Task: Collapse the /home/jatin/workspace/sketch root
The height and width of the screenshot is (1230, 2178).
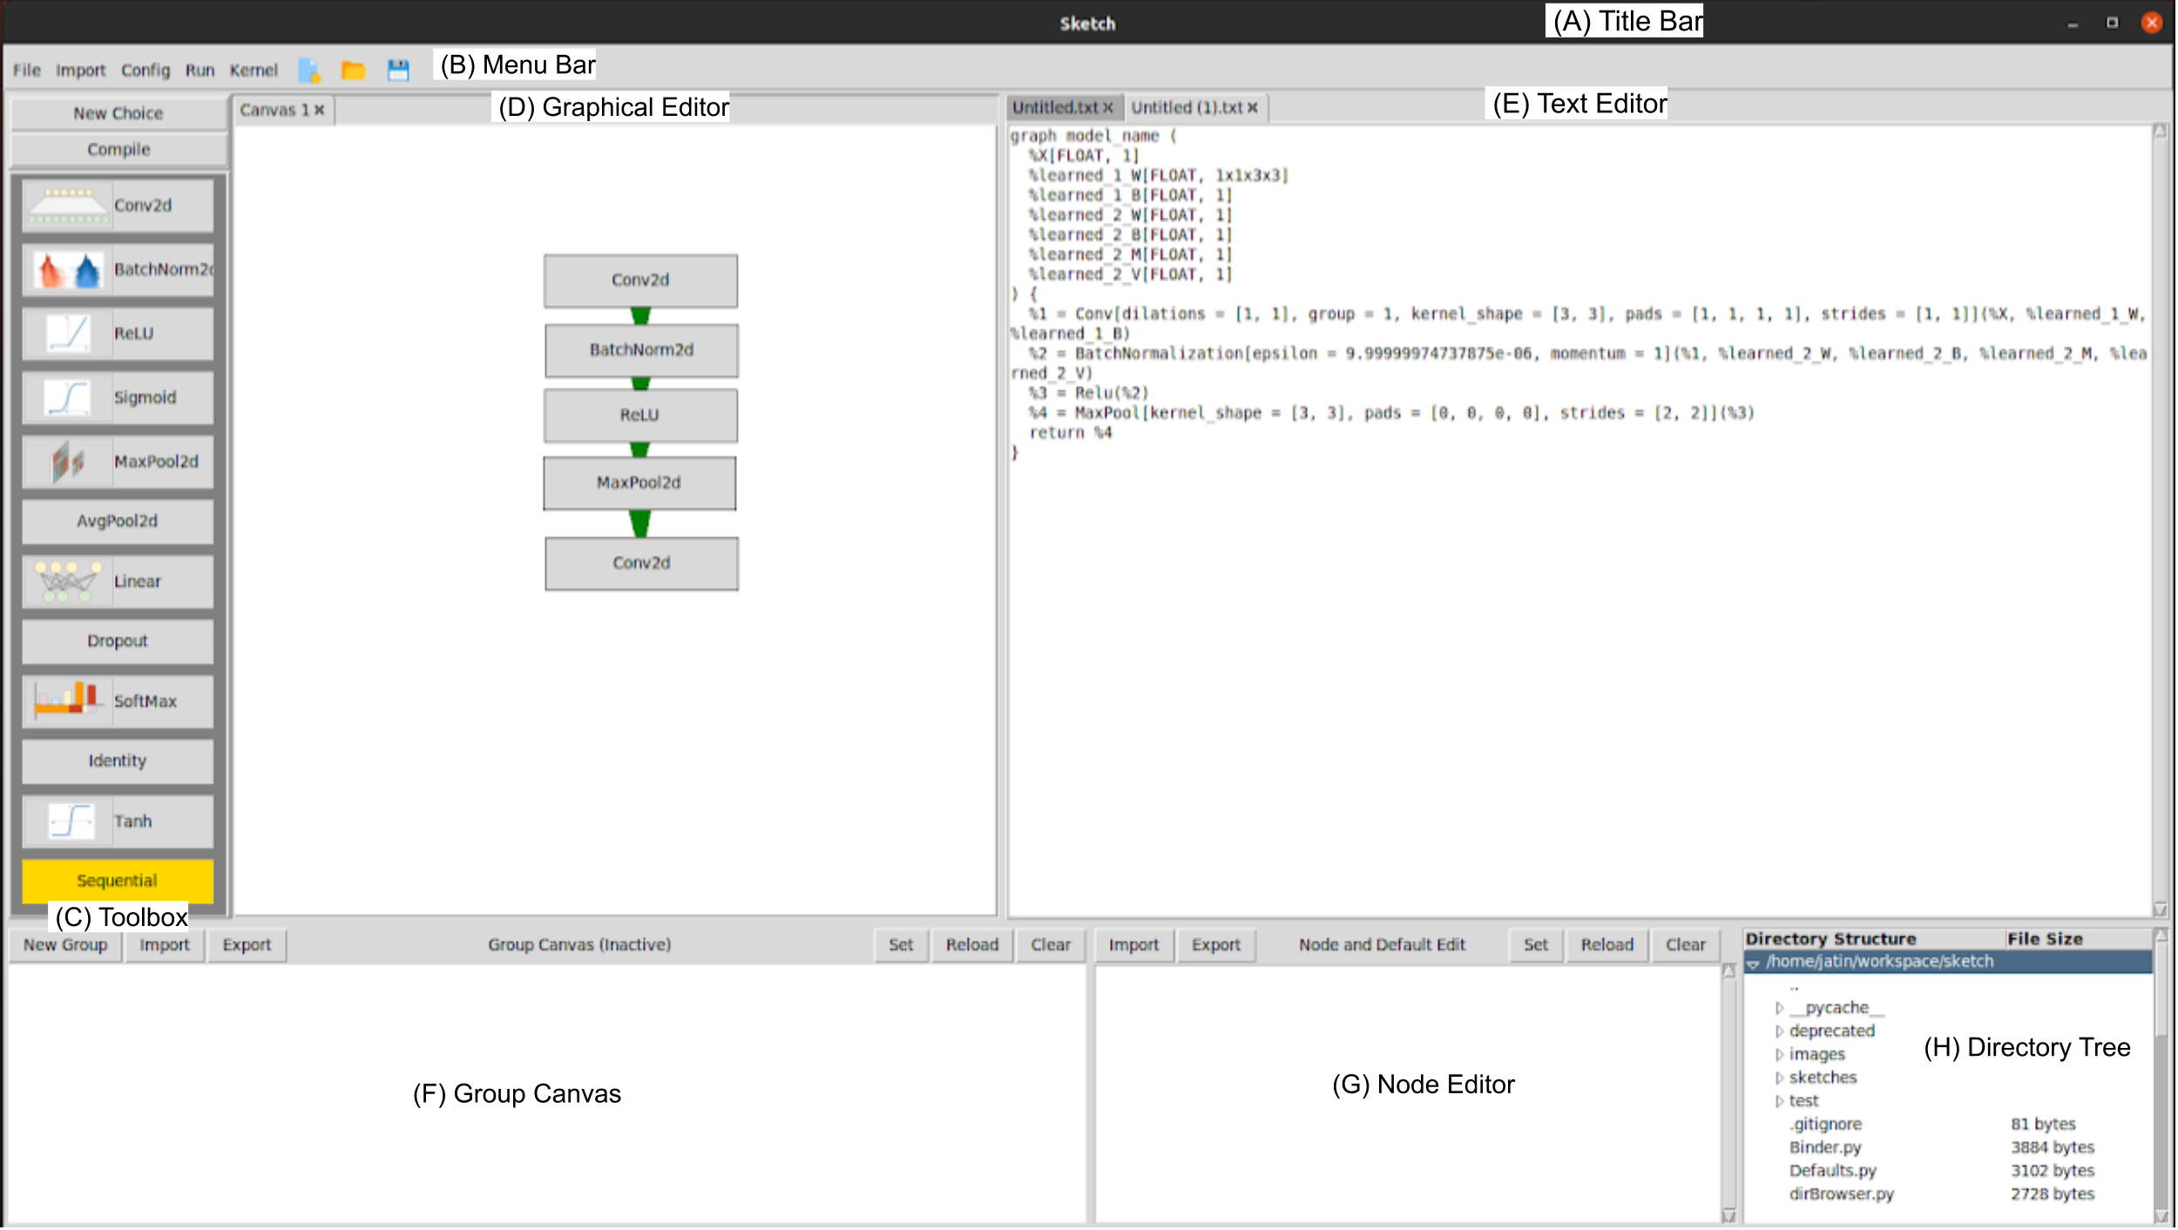Action: [x=1753, y=963]
